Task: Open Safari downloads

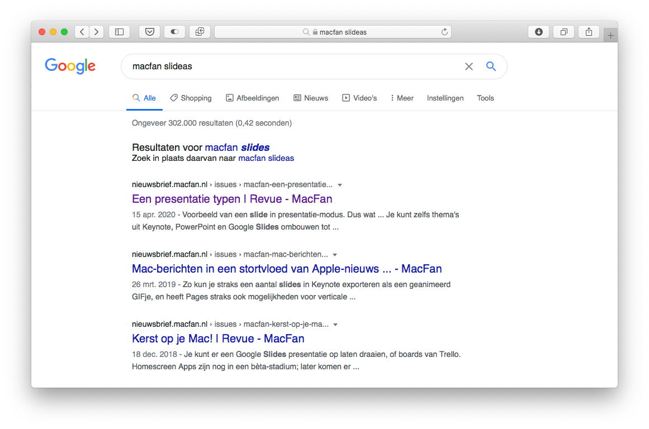Action: [x=538, y=32]
